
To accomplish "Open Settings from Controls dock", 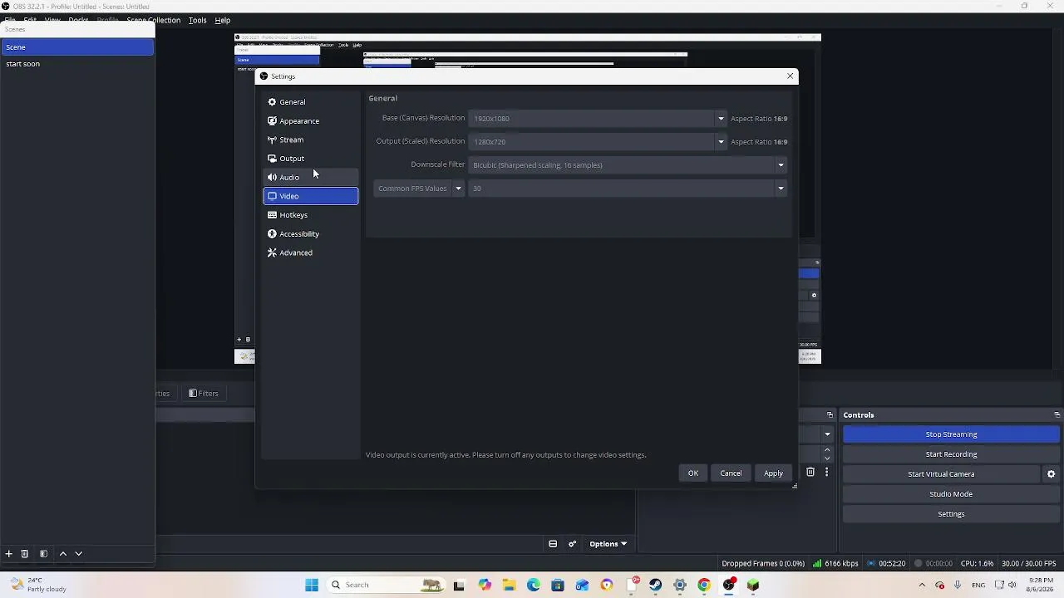I will pyautogui.click(x=951, y=514).
